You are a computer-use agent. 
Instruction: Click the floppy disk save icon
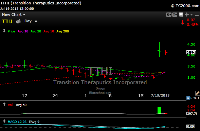click(181, 15)
